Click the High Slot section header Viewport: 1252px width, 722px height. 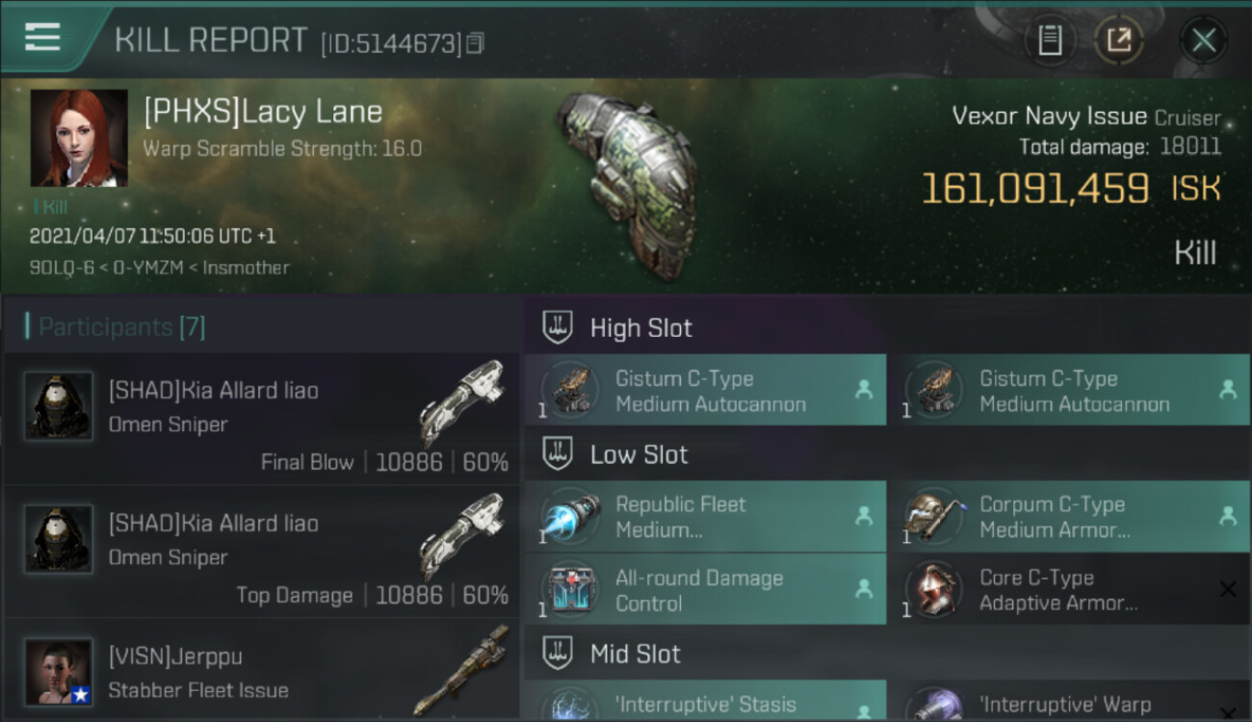click(x=640, y=327)
